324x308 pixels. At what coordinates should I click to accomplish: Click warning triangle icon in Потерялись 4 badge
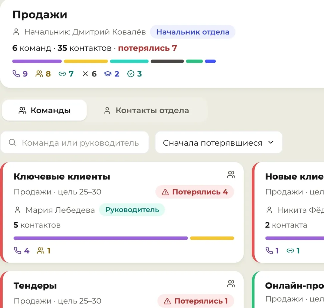(165, 192)
